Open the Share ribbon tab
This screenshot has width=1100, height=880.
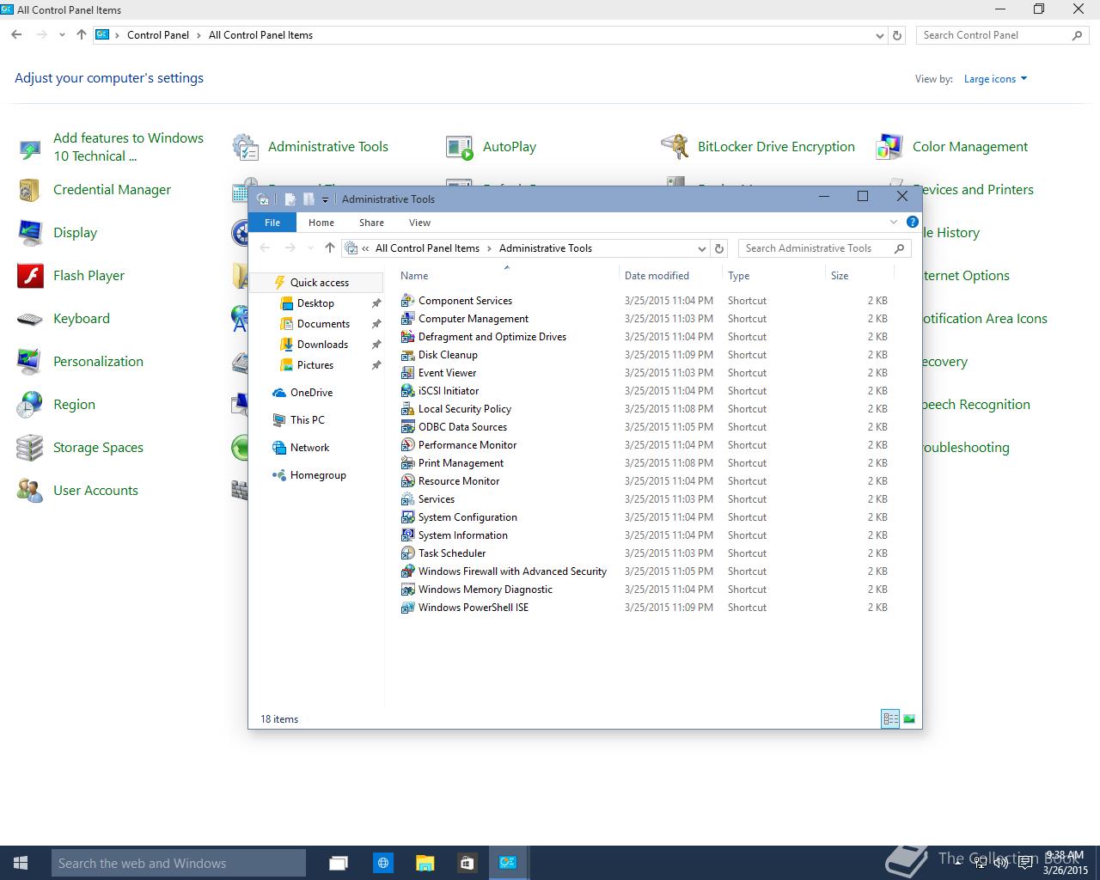click(x=371, y=223)
